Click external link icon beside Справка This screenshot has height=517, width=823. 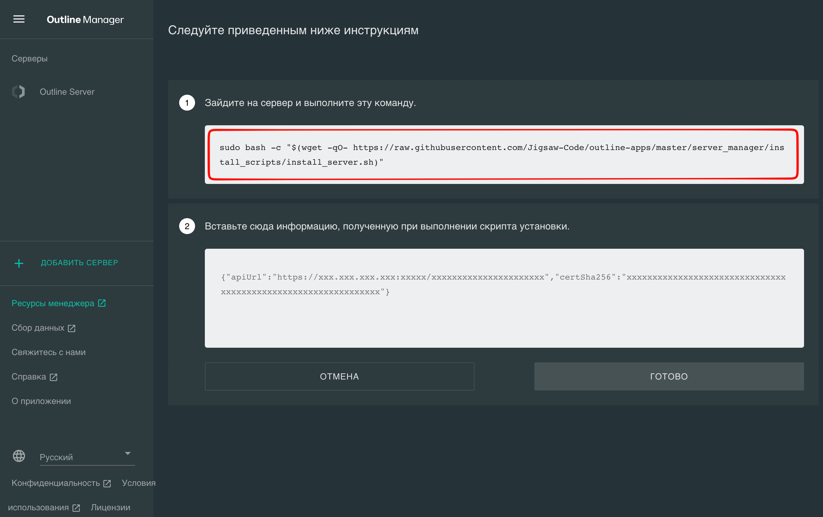[53, 377]
